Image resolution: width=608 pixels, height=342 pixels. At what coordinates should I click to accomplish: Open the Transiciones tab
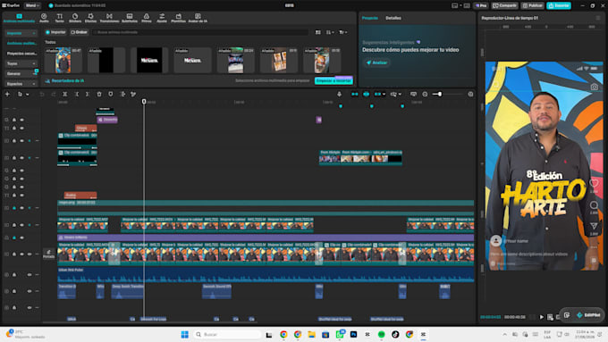(109, 18)
